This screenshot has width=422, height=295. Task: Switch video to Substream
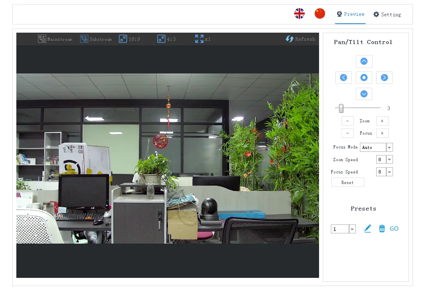(x=96, y=39)
